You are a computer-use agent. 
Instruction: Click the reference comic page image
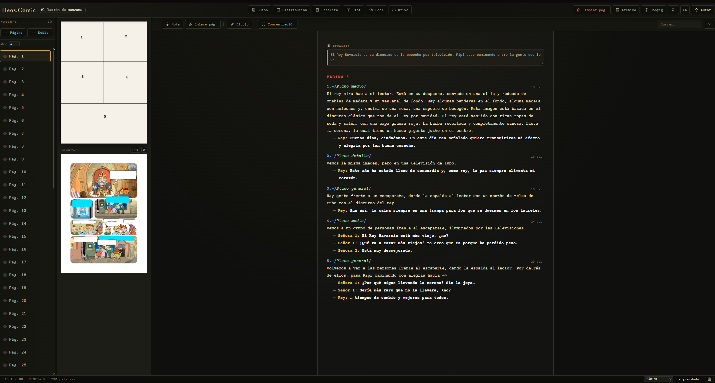(x=104, y=213)
